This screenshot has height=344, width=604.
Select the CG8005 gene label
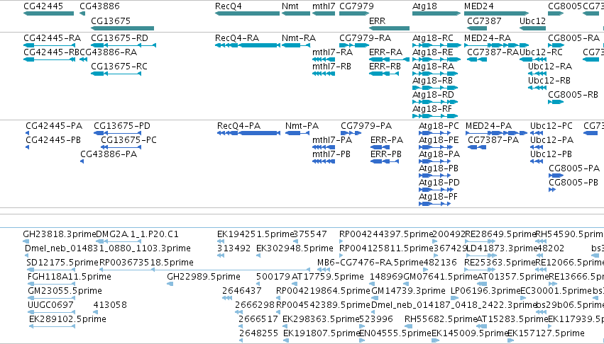565,6
